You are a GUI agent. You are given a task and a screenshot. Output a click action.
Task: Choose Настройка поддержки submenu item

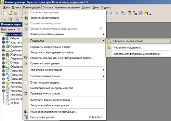(138, 47)
